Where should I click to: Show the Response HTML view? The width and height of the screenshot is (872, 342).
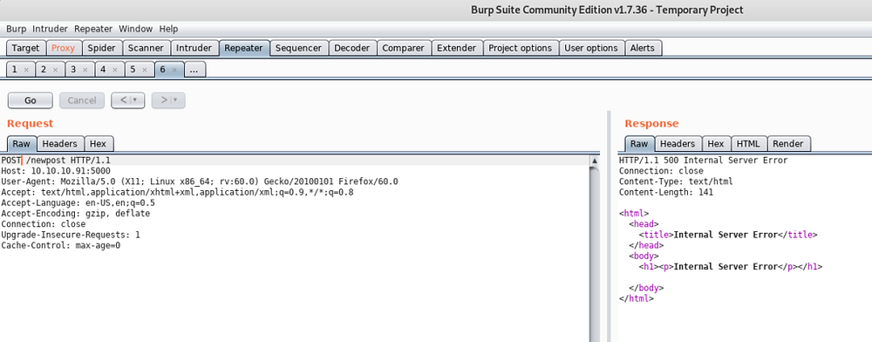pyautogui.click(x=748, y=143)
